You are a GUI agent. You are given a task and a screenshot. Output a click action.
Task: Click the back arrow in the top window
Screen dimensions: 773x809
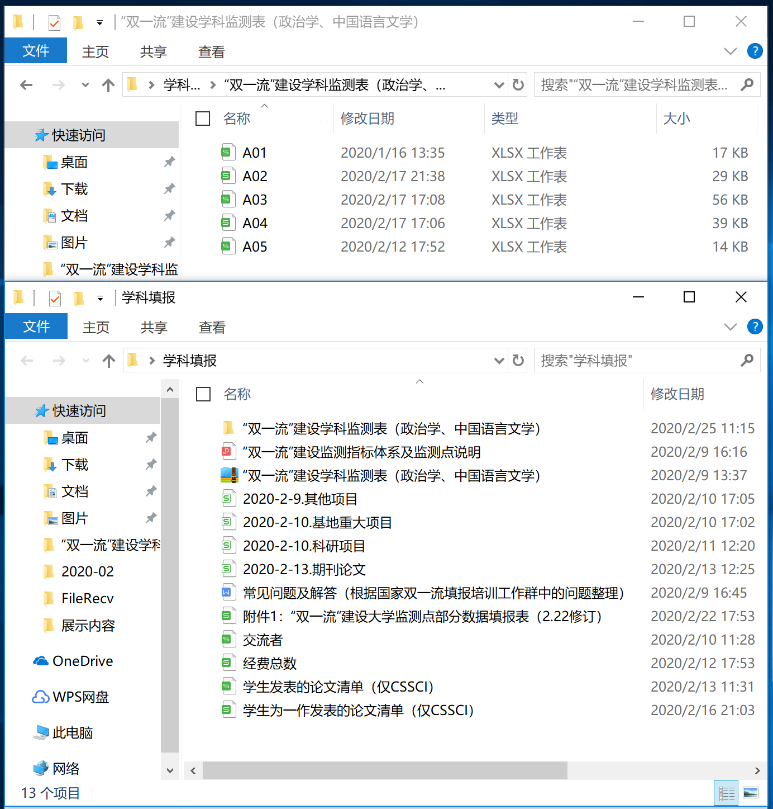pyautogui.click(x=26, y=85)
